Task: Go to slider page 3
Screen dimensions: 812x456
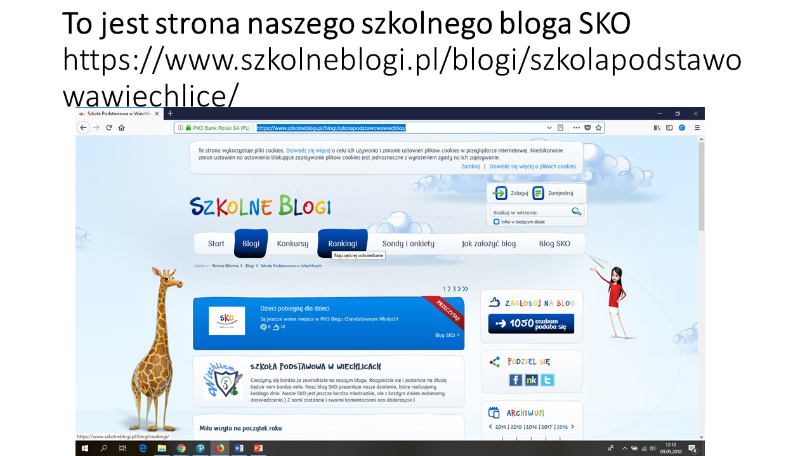Action: coord(454,289)
